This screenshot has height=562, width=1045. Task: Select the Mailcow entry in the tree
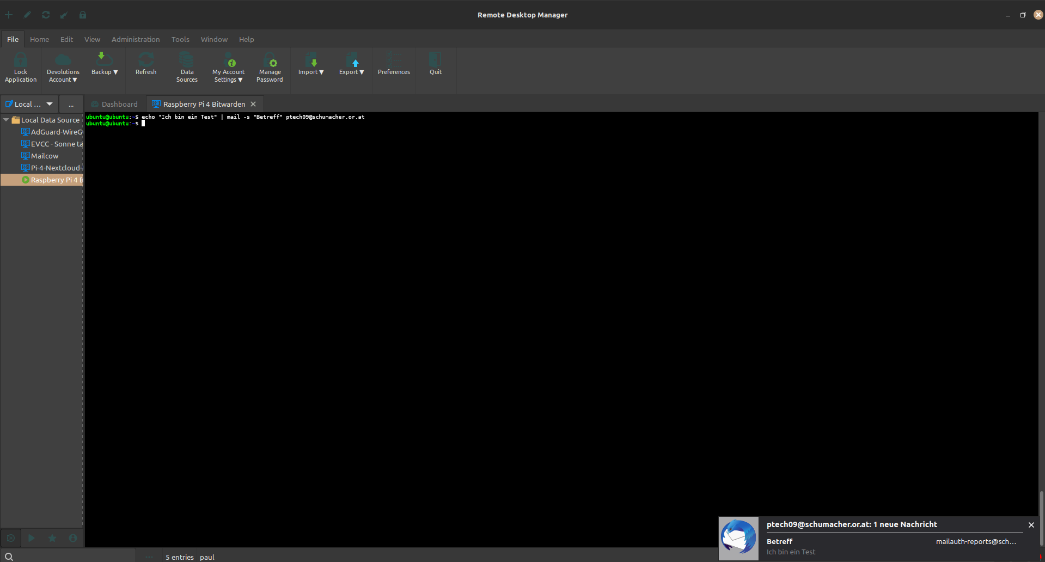coord(45,156)
